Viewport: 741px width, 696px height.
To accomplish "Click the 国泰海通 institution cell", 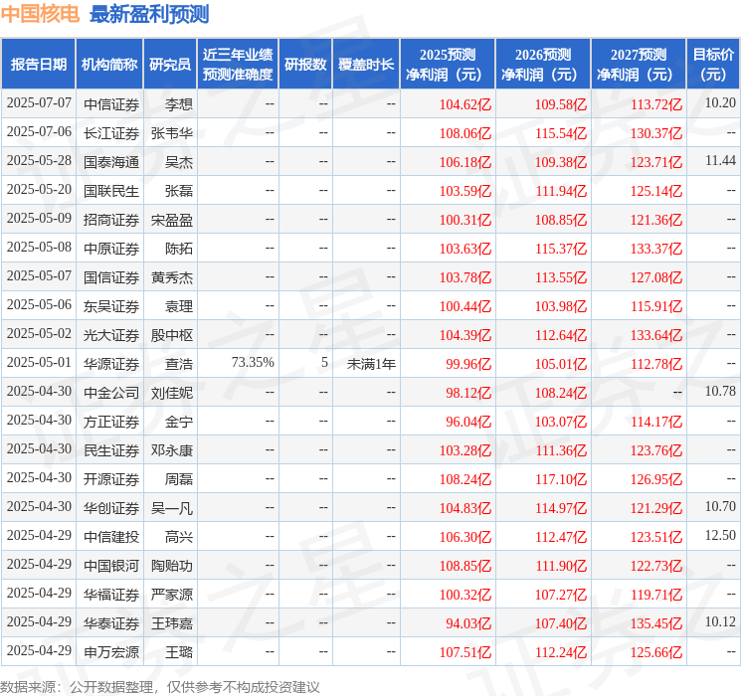I will (111, 162).
